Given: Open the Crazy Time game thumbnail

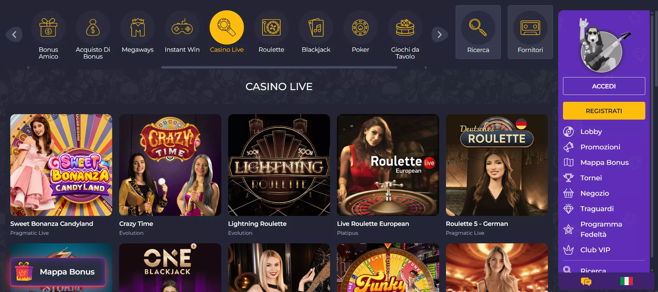Looking at the screenshot, I should [170, 165].
